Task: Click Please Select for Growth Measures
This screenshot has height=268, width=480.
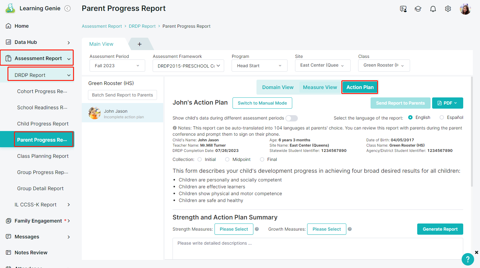Action: tap(327, 229)
